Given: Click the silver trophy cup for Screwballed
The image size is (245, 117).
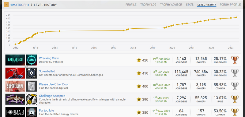Looking at the screenshot, I should [x=235, y=73].
